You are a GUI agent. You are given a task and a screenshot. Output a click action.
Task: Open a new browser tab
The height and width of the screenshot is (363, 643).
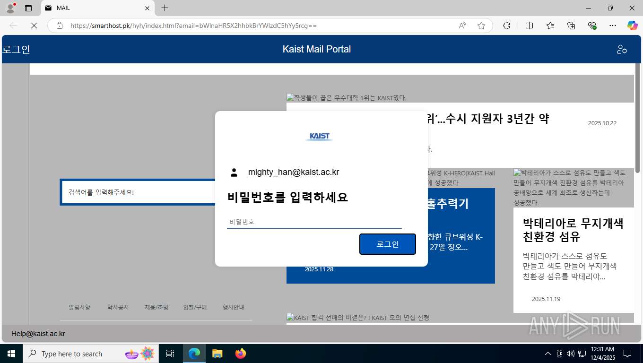point(165,8)
